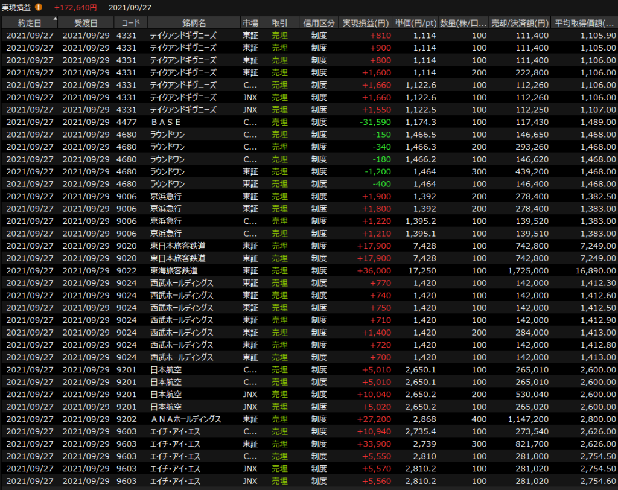Image resolution: width=618 pixels, height=490 pixels.
Task: Select the ＡＮＡホールディングス row
Action: click(181, 419)
